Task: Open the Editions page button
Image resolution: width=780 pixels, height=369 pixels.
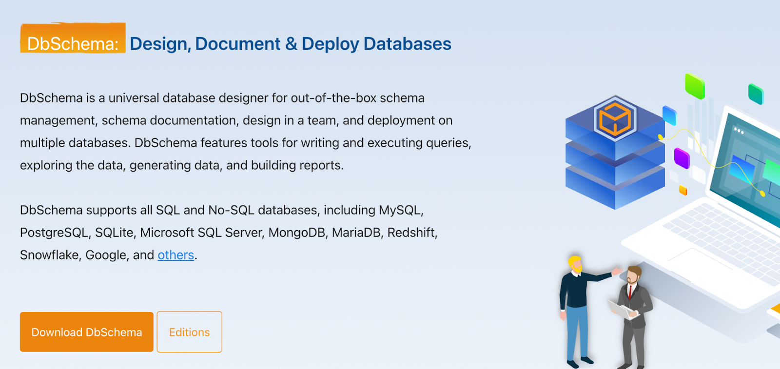Action: tap(190, 332)
